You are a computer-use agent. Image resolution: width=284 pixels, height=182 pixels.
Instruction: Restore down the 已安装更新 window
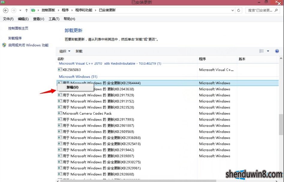pyautogui.click(x=266, y=2)
